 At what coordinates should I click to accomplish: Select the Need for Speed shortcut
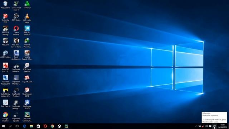click(x=27, y=55)
